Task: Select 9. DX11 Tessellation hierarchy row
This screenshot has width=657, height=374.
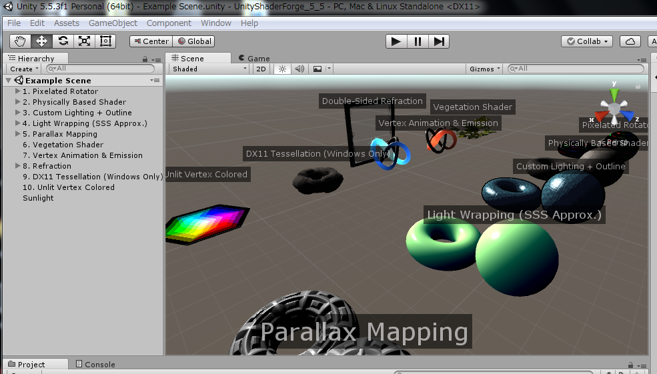Action: (x=83, y=177)
